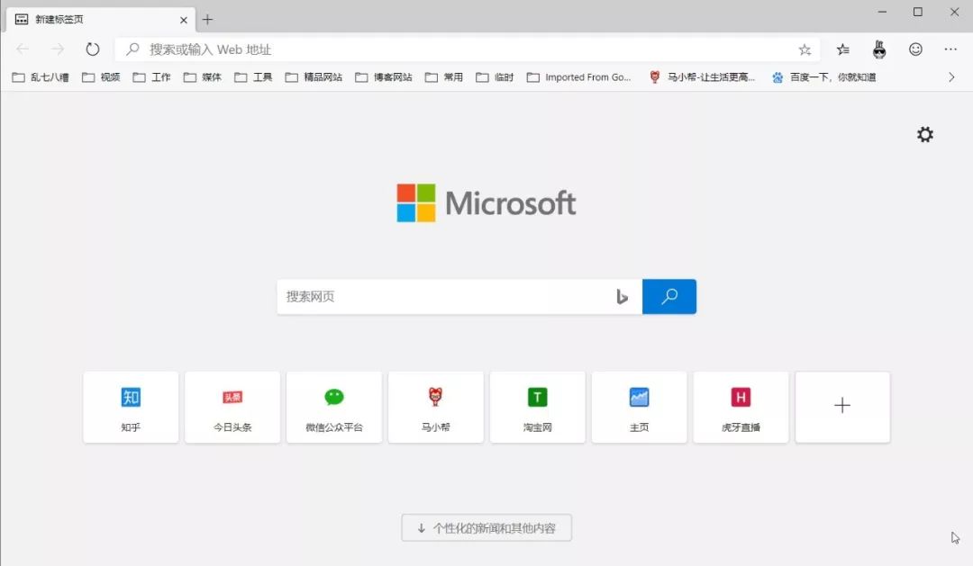The width and height of the screenshot is (973, 566).
Task: Maximize the browser window
Action: [918, 12]
